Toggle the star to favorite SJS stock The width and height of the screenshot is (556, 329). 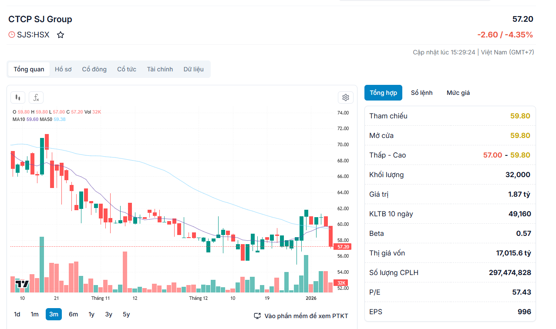tap(60, 34)
